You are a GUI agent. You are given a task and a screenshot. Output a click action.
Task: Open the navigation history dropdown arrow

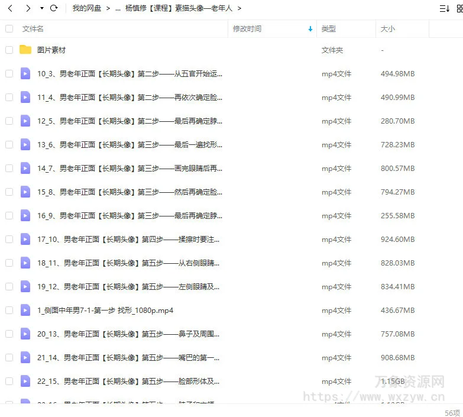click(42, 8)
